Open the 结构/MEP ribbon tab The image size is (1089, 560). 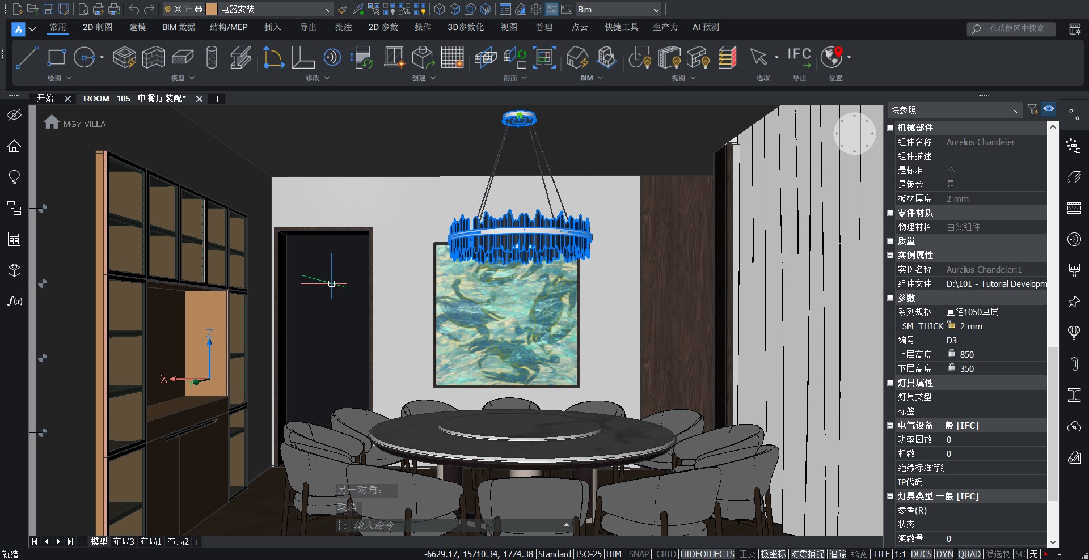229,27
